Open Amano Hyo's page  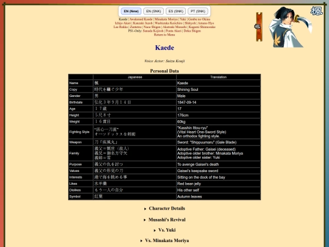(206, 23)
